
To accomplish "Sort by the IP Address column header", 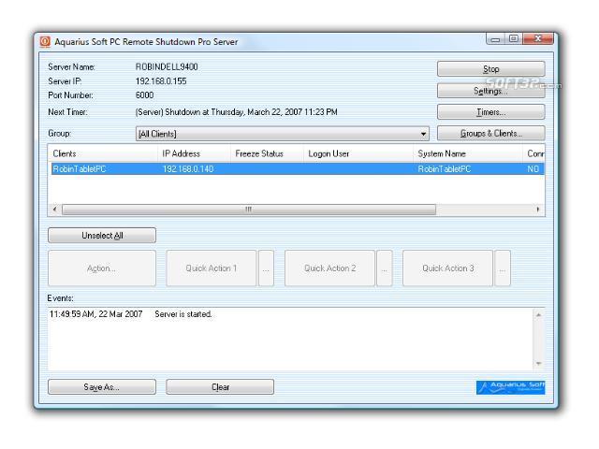I will coord(194,153).
